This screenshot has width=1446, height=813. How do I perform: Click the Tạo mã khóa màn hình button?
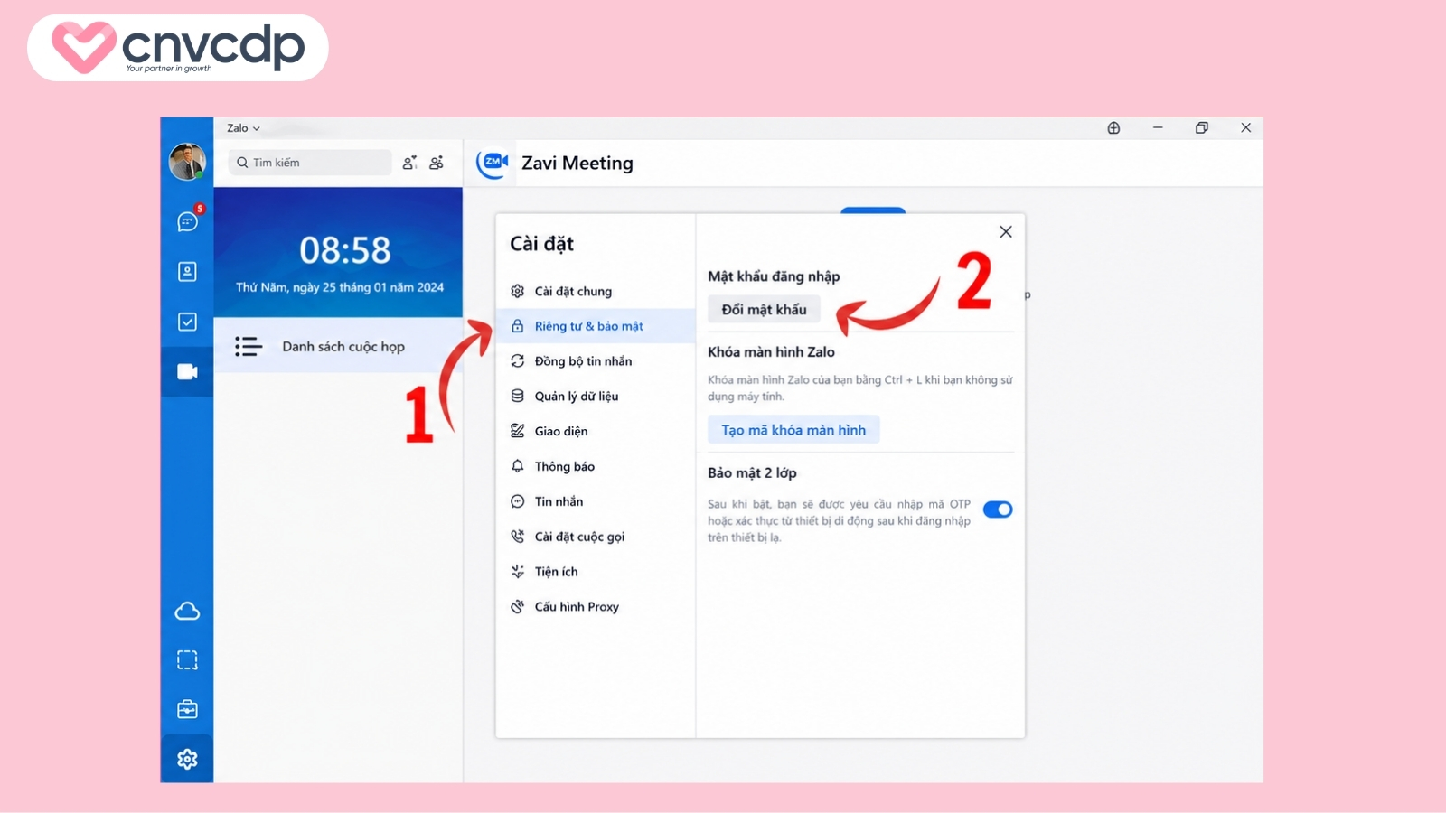point(793,430)
